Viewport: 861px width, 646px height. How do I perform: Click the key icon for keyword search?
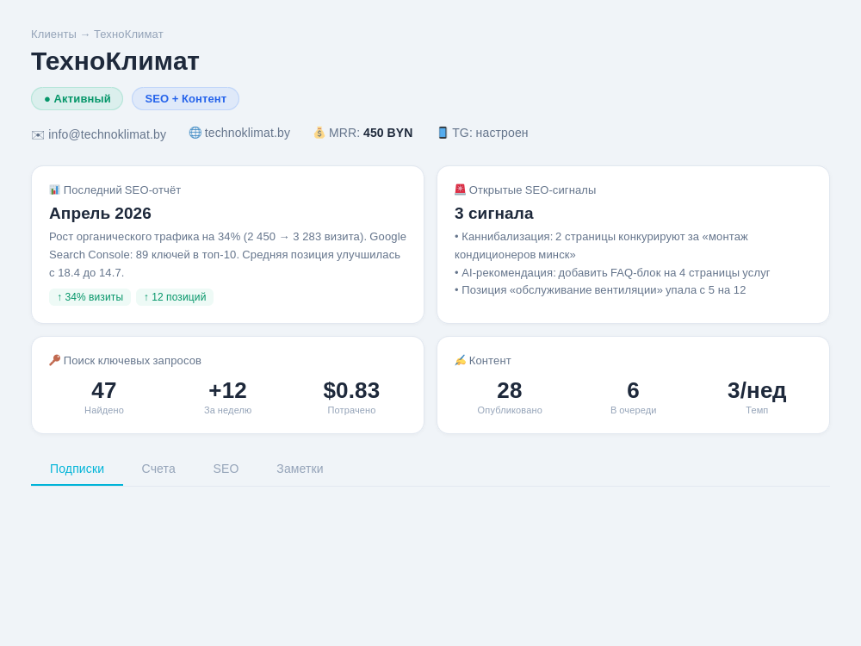point(54,360)
